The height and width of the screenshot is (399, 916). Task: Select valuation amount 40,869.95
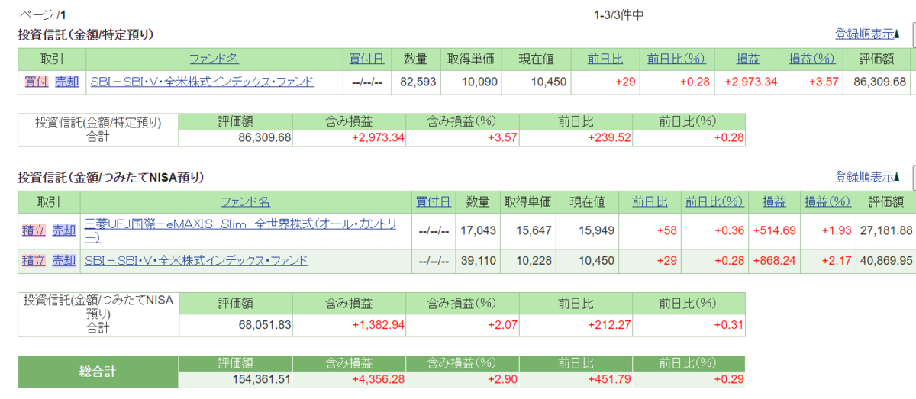[885, 261]
